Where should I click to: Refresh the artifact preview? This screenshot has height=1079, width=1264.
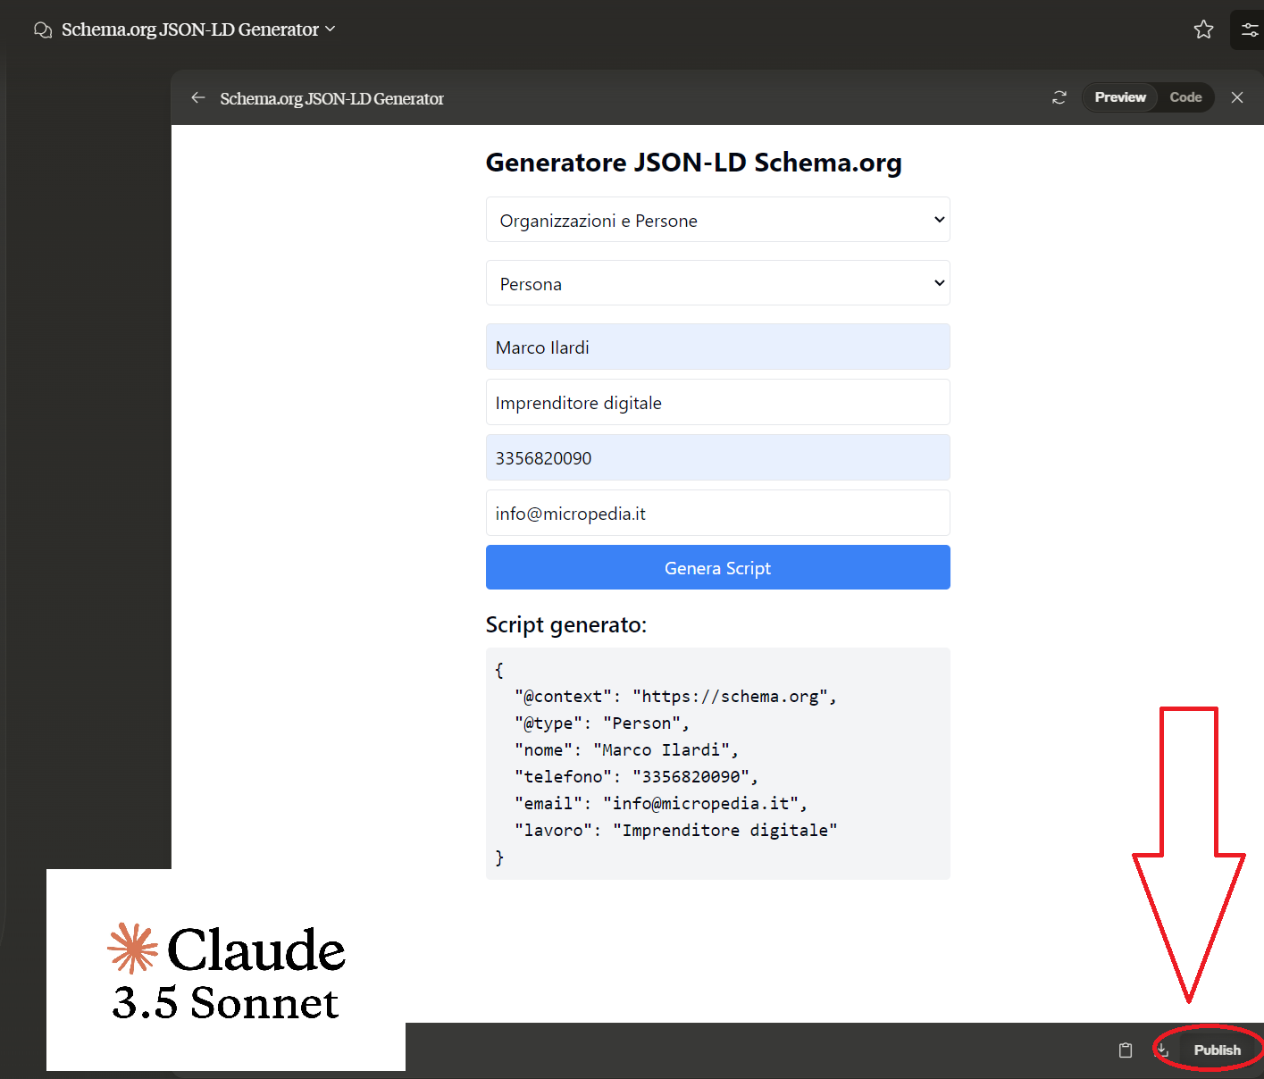pos(1059,97)
